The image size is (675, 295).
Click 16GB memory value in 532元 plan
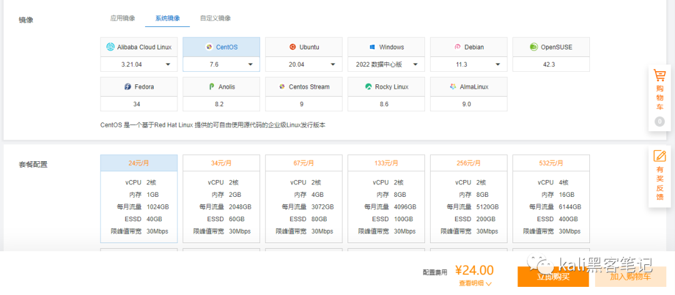pos(567,194)
